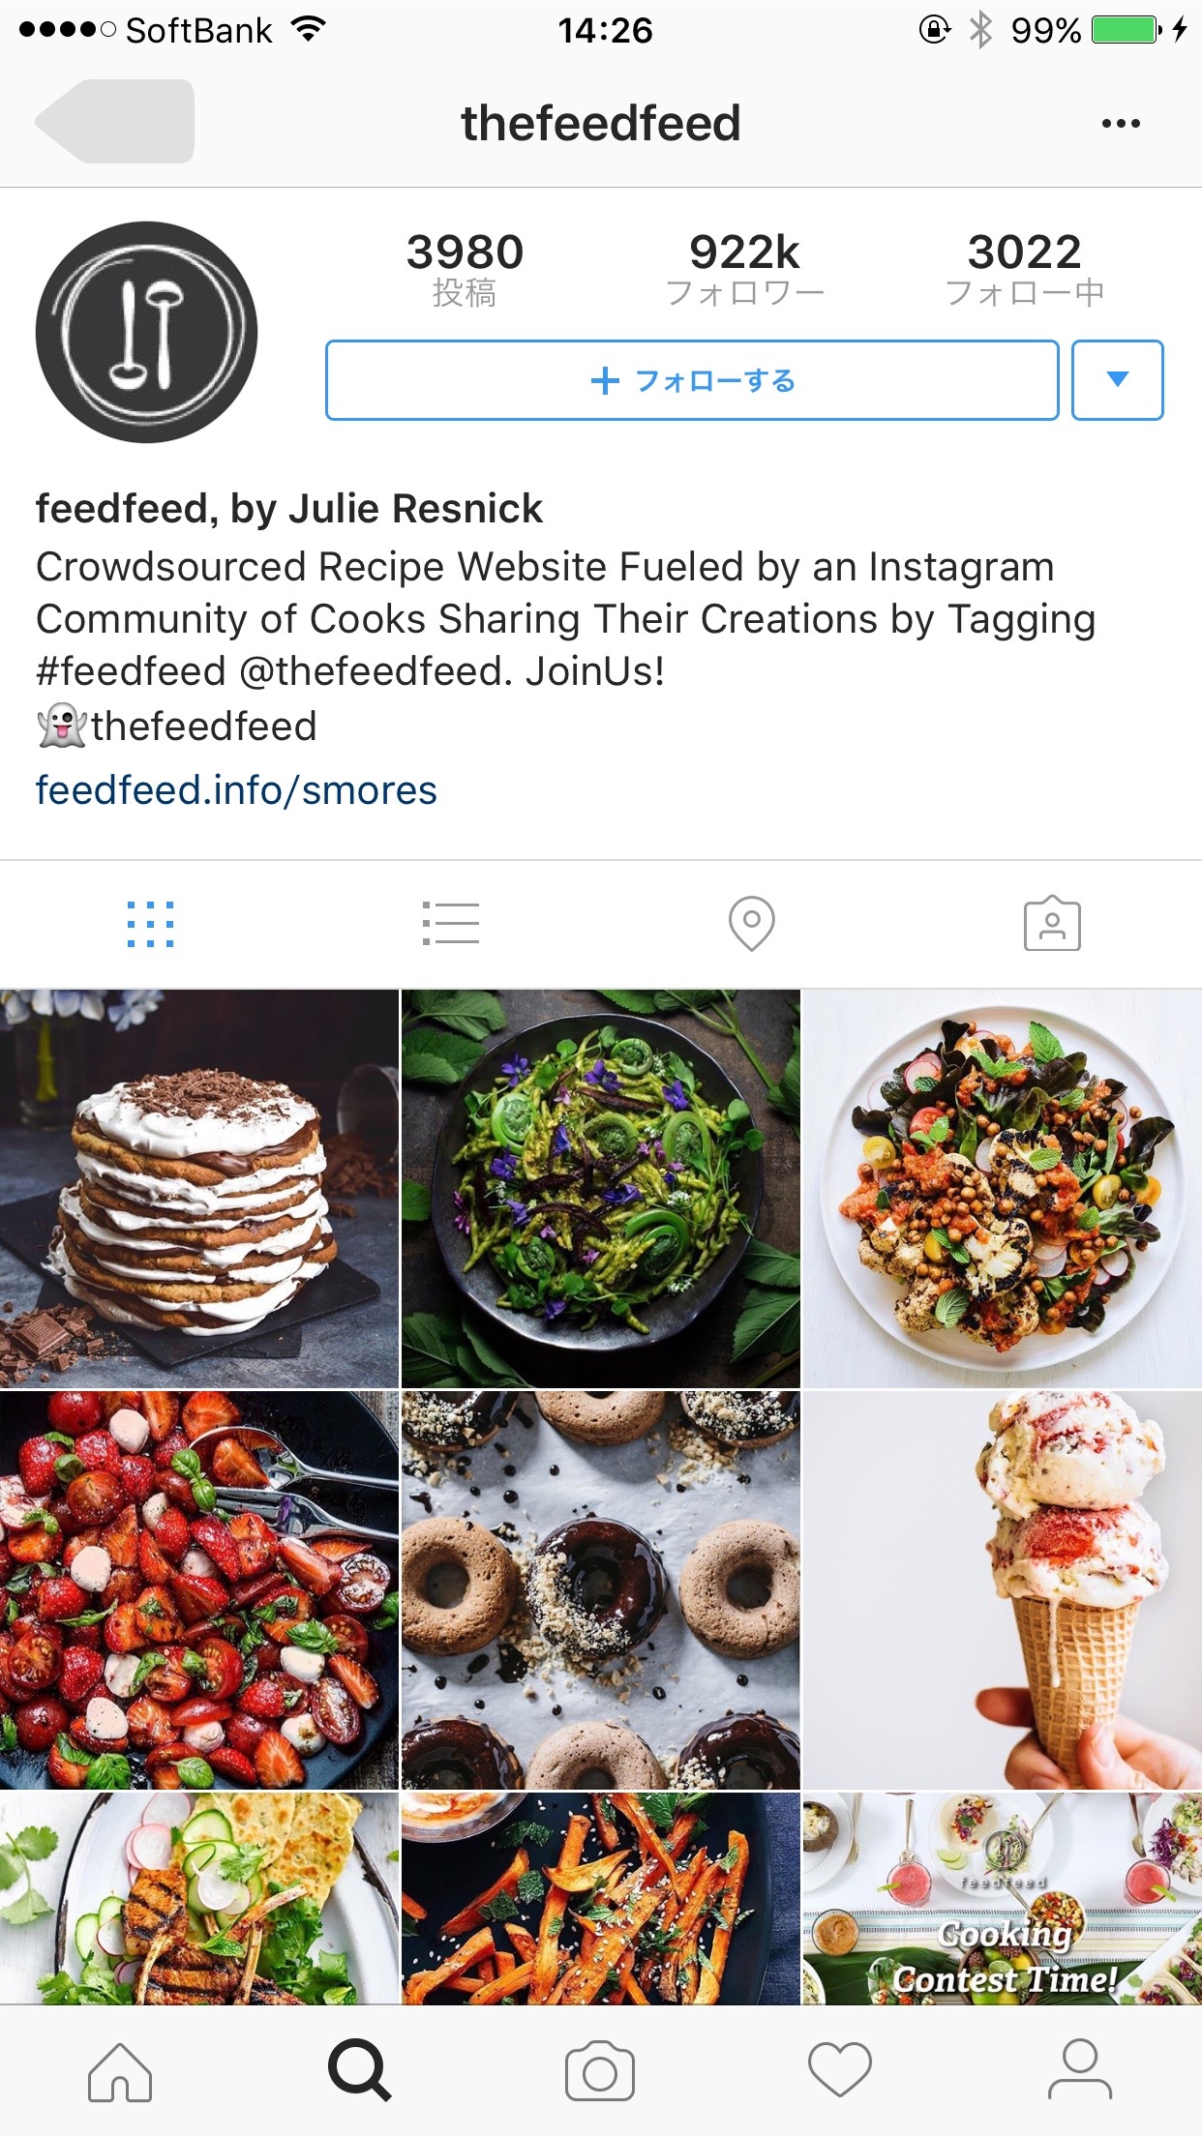Open the Cooking Contest Time post
The width and height of the screenshot is (1202, 2136).
1002,1898
